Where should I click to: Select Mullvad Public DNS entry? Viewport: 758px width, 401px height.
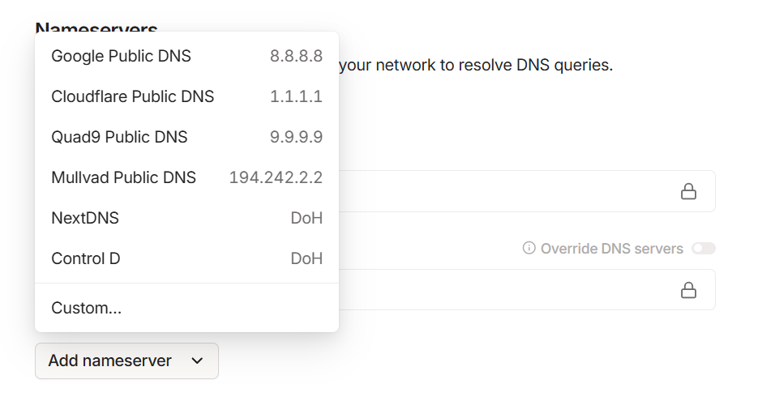pyautogui.click(x=124, y=177)
